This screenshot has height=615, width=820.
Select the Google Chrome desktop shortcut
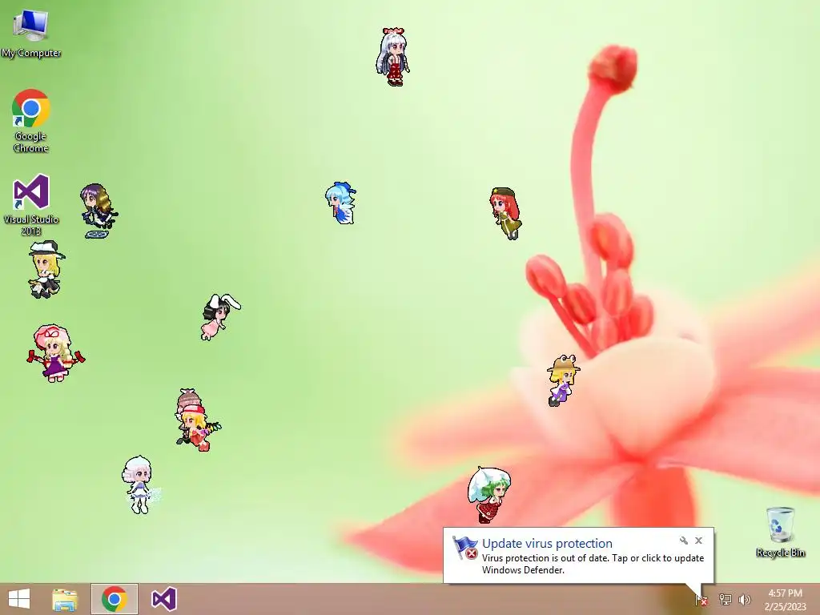(x=31, y=121)
